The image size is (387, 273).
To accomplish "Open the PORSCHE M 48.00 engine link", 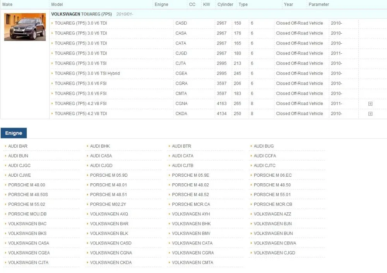I will pyautogui.click(x=27, y=185).
